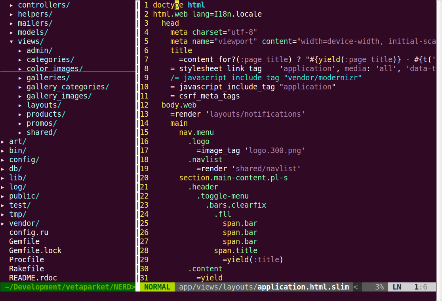The width and height of the screenshot is (442, 301).
Task: Select the gallery_images/ directory
Action: pos(59,96)
